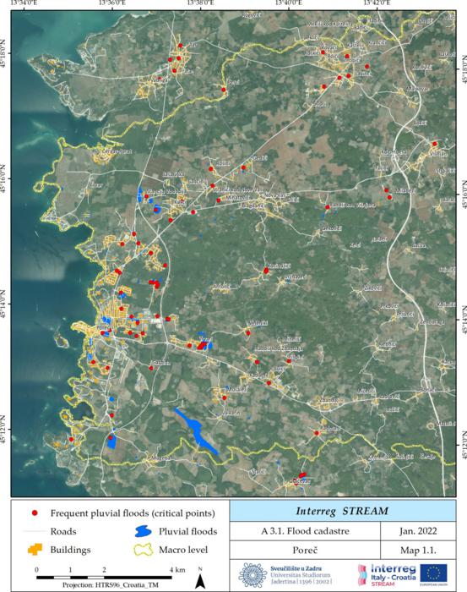Click the European Union flag logo
This screenshot has height=592, width=467.
[x=433, y=575]
